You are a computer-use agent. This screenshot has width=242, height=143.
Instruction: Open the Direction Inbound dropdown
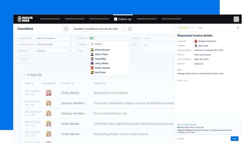(x=54, y=51)
